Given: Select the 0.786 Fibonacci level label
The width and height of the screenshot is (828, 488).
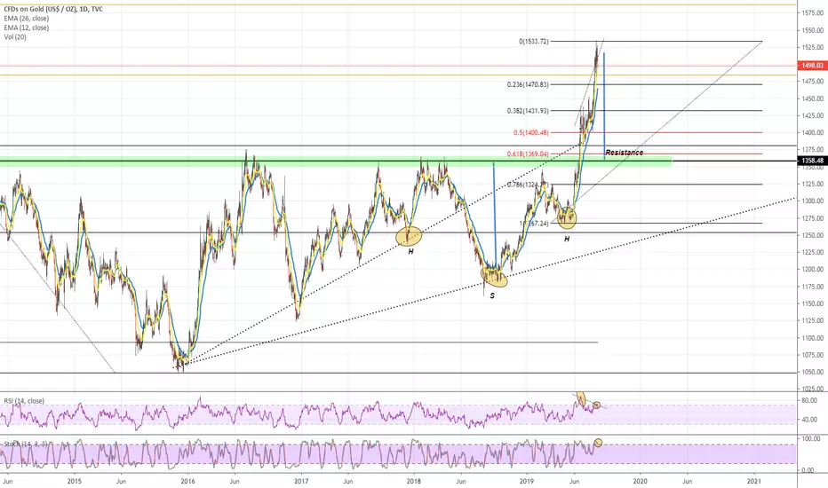Looking at the screenshot, I should click(x=528, y=185).
